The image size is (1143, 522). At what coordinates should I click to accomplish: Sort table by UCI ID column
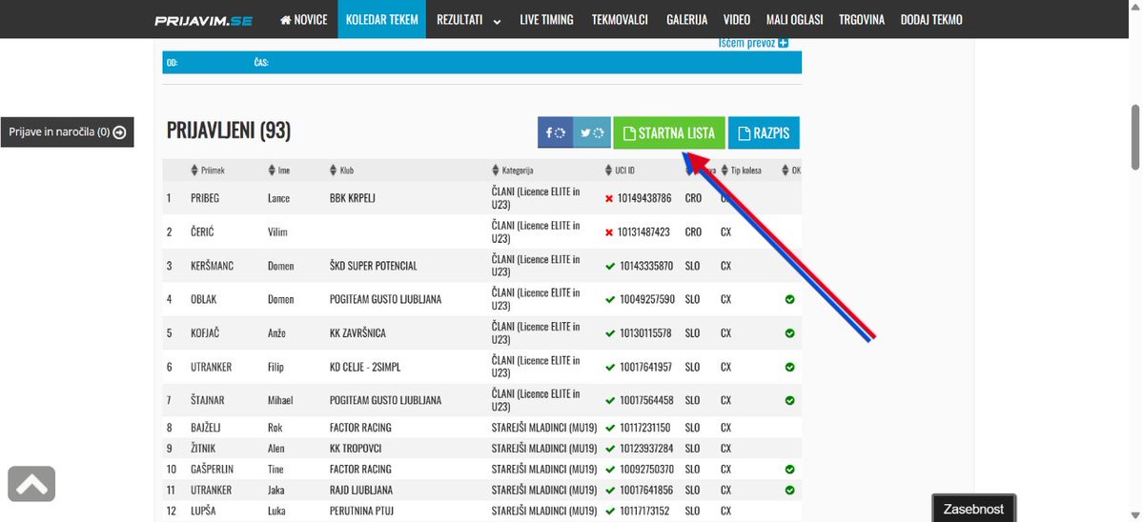point(620,171)
